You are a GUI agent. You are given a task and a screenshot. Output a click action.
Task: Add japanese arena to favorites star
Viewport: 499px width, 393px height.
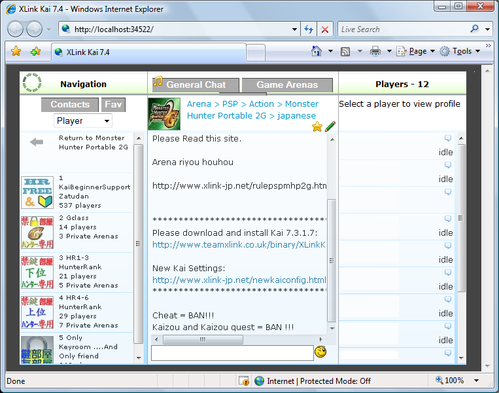(317, 126)
